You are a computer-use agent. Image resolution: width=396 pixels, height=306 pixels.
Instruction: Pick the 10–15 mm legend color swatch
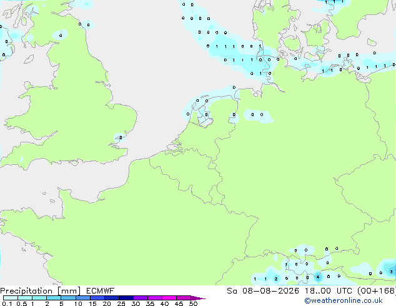pyautogui.click(x=82, y=298)
